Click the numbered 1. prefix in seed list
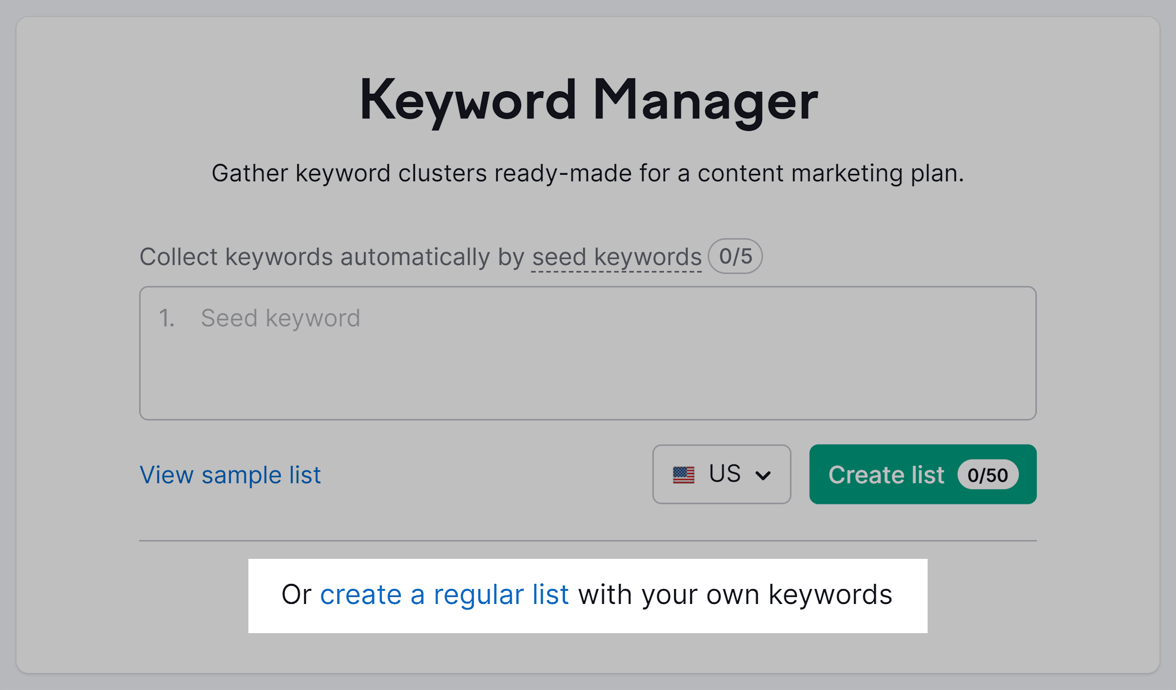Screen dimensions: 1176x690 (x=167, y=318)
